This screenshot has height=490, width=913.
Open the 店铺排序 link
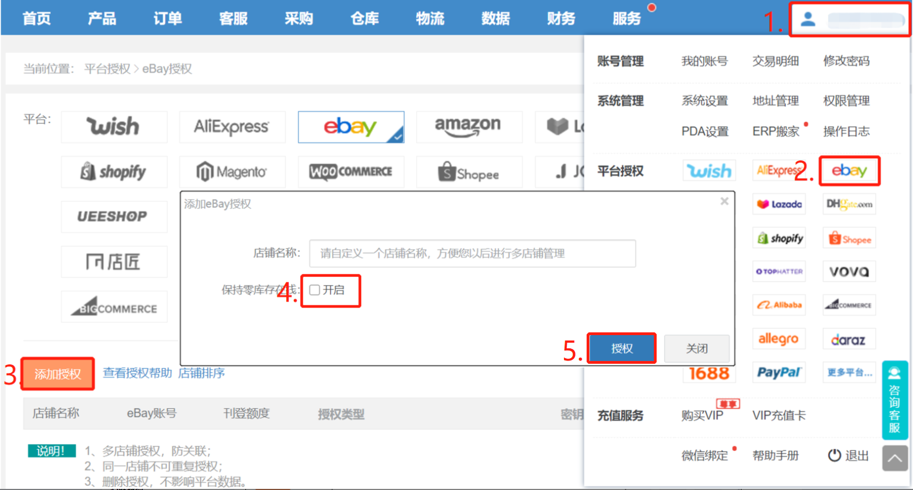pos(202,373)
